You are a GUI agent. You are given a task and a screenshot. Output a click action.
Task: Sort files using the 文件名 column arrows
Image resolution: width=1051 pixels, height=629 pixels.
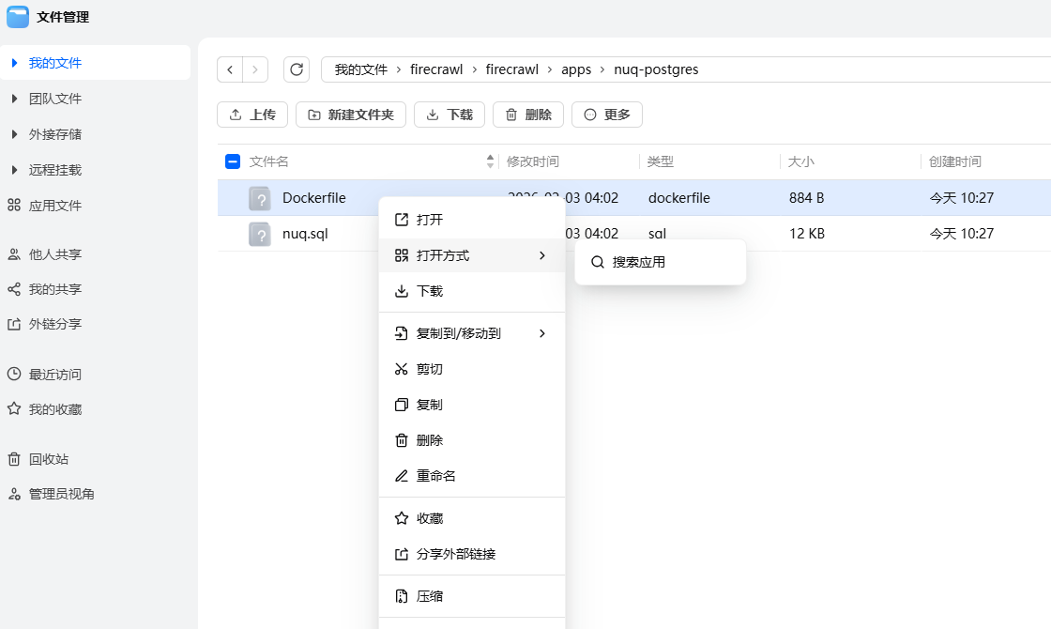tap(489, 161)
